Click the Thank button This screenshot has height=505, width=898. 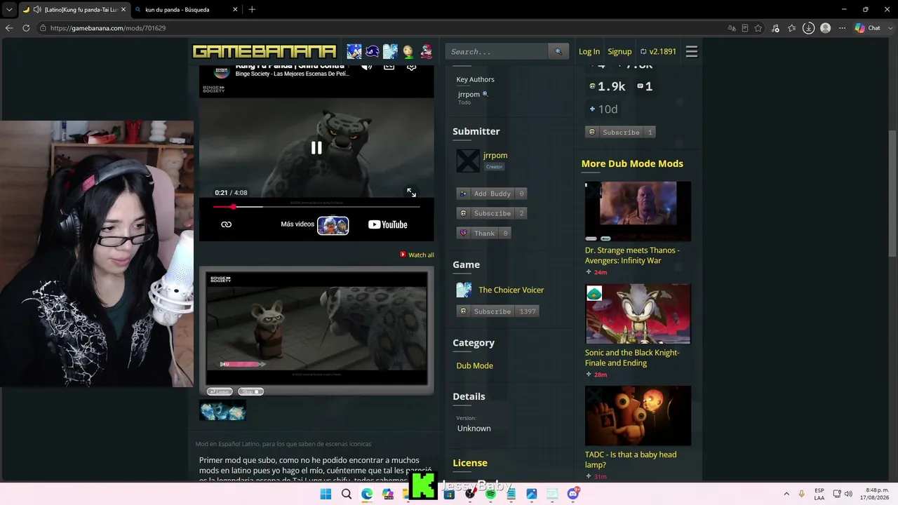(x=483, y=233)
